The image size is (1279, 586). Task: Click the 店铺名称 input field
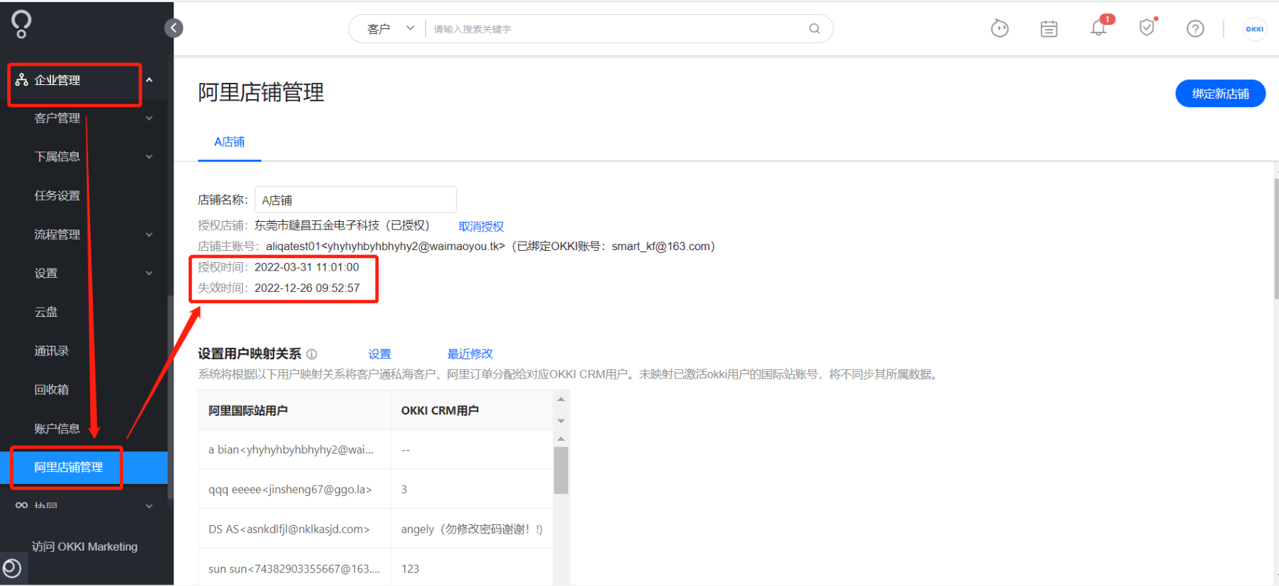tap(356, 200)
